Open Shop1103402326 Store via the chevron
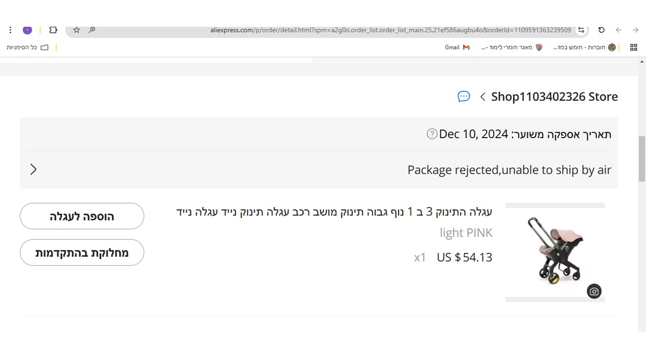This screenshot has width=646, height=363. point(483,97)
